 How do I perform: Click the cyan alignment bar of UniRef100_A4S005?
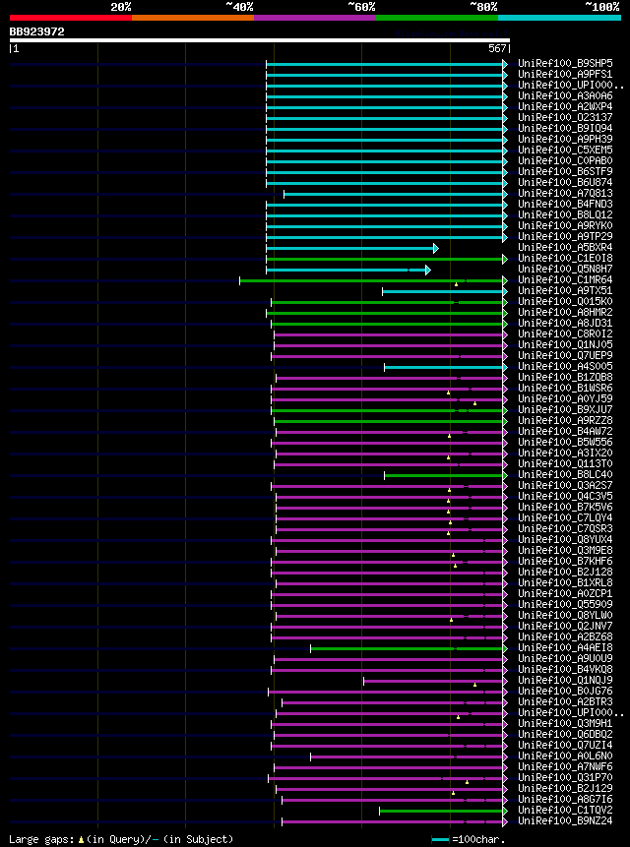[x=446, y=367]
